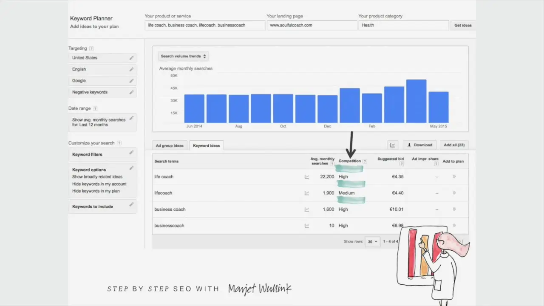The image size is (544, 306).
Task: Click the Add all (23) button
Action: click(x=454, y=145)
